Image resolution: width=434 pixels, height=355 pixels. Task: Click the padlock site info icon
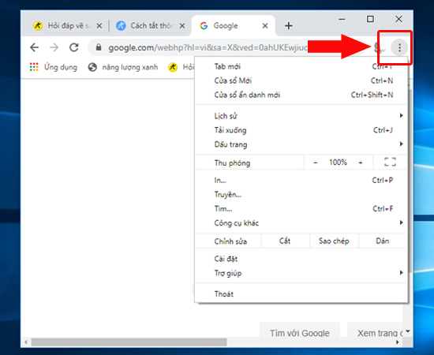coord(99,47)
